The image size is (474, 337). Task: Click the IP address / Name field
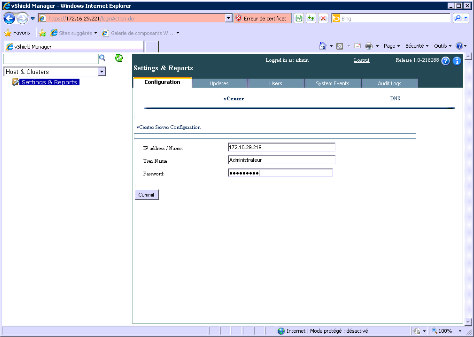(281, 147)
